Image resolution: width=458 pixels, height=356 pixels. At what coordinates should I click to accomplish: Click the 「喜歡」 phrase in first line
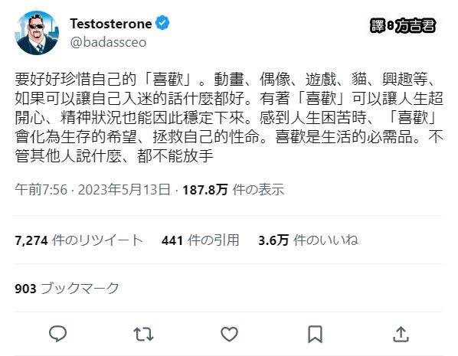168,79
